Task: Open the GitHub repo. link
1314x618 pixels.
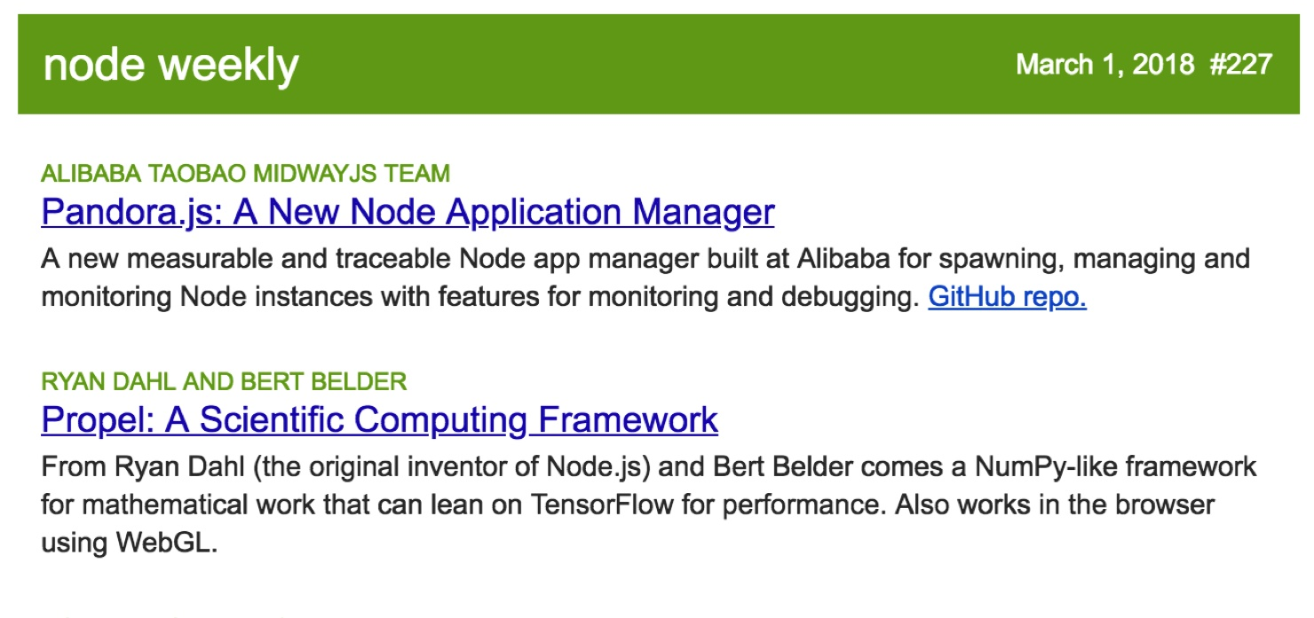Action: [1007, 297]
